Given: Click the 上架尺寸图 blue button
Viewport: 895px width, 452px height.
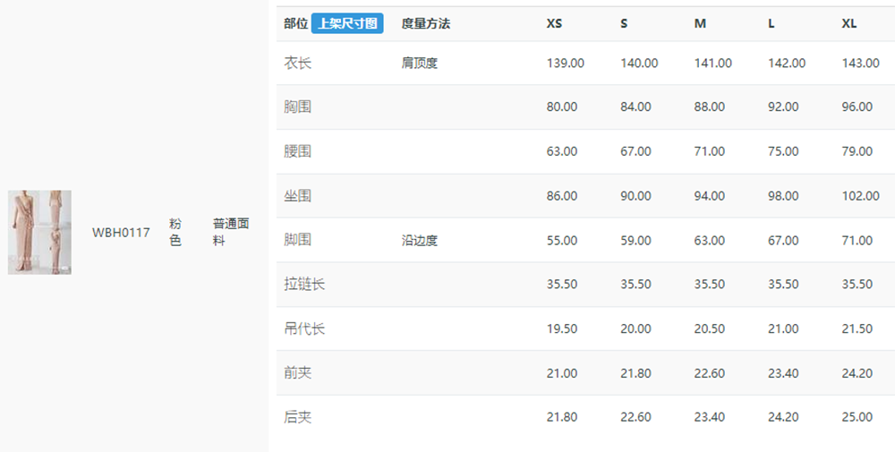Looking at the screenshot, I should [x=347, y=24].
